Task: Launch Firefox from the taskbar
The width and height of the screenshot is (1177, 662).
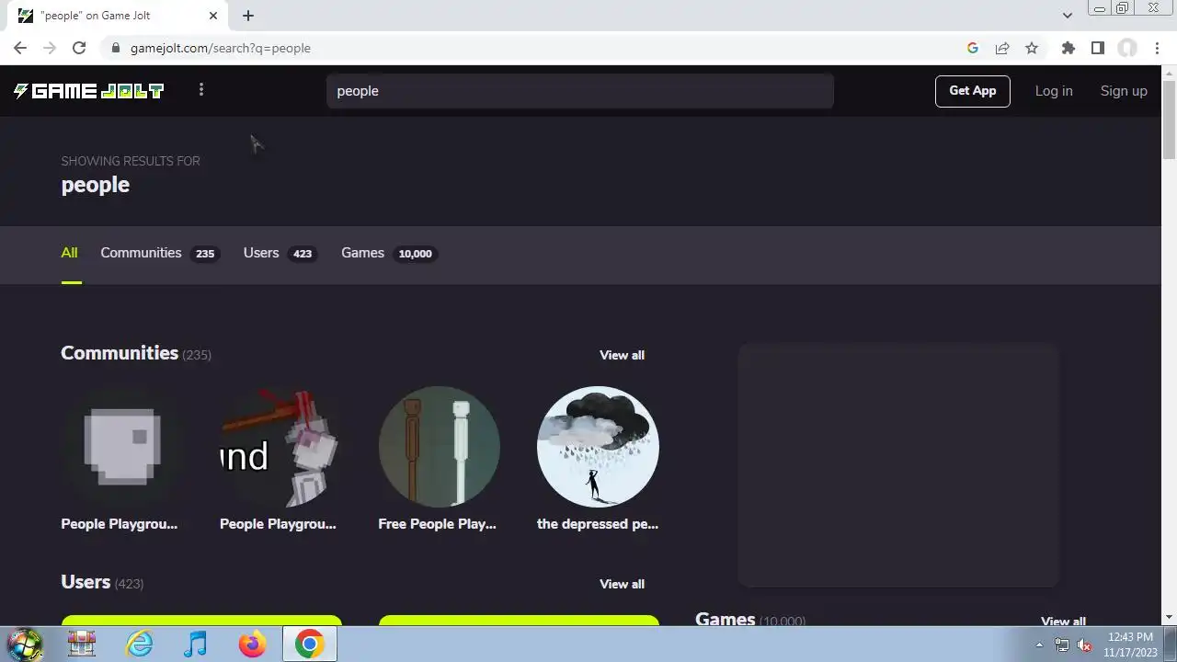Action: pos(252,644)
